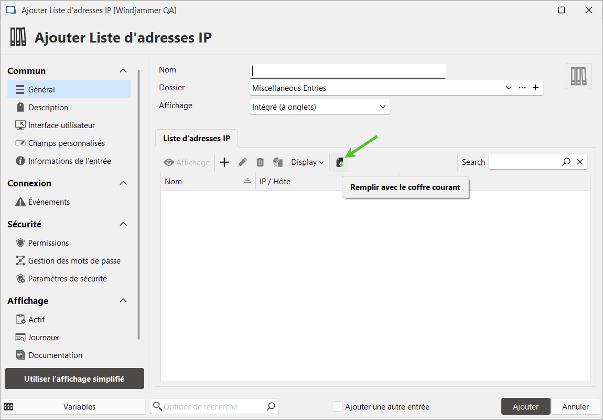
Task: Click the large entry icon at top right
Action: [x=579, y=76]
